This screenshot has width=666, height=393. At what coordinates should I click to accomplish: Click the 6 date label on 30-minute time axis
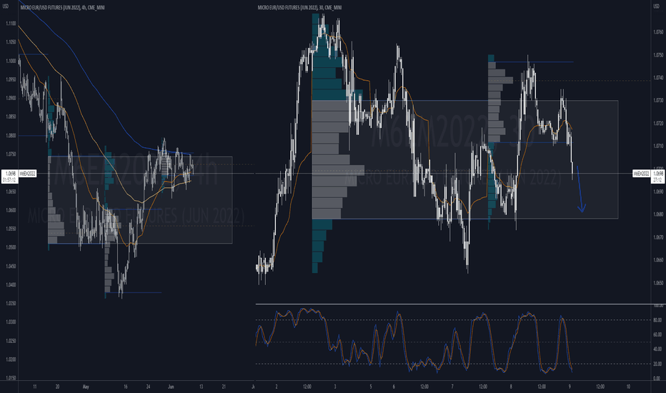(394, 387)
